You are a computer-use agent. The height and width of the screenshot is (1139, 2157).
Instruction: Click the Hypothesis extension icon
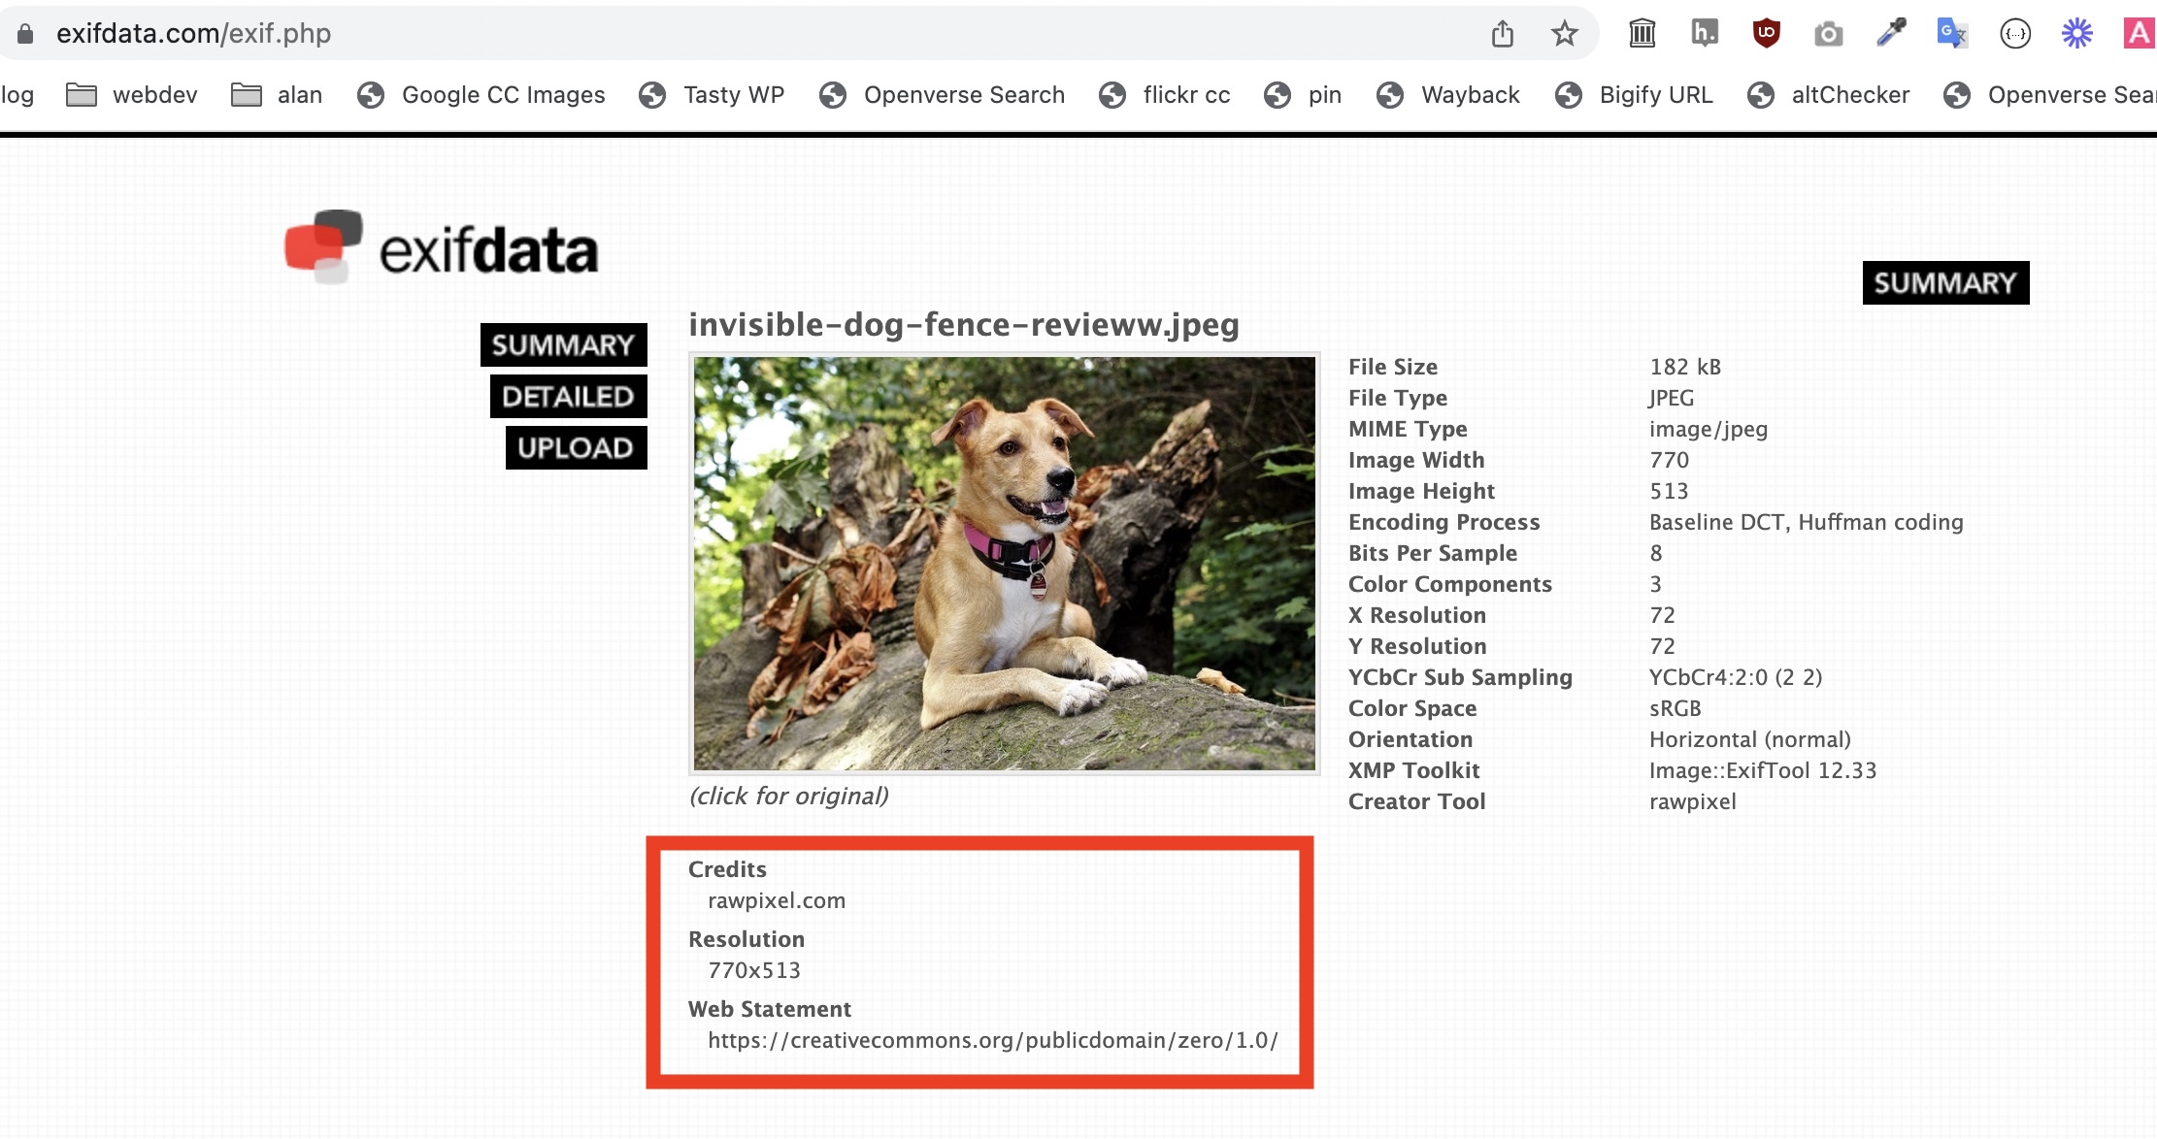1704,34
